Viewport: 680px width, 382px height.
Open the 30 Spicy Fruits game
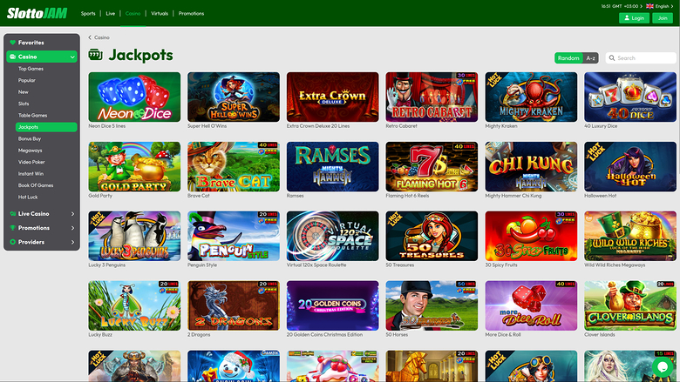point(531,236)
